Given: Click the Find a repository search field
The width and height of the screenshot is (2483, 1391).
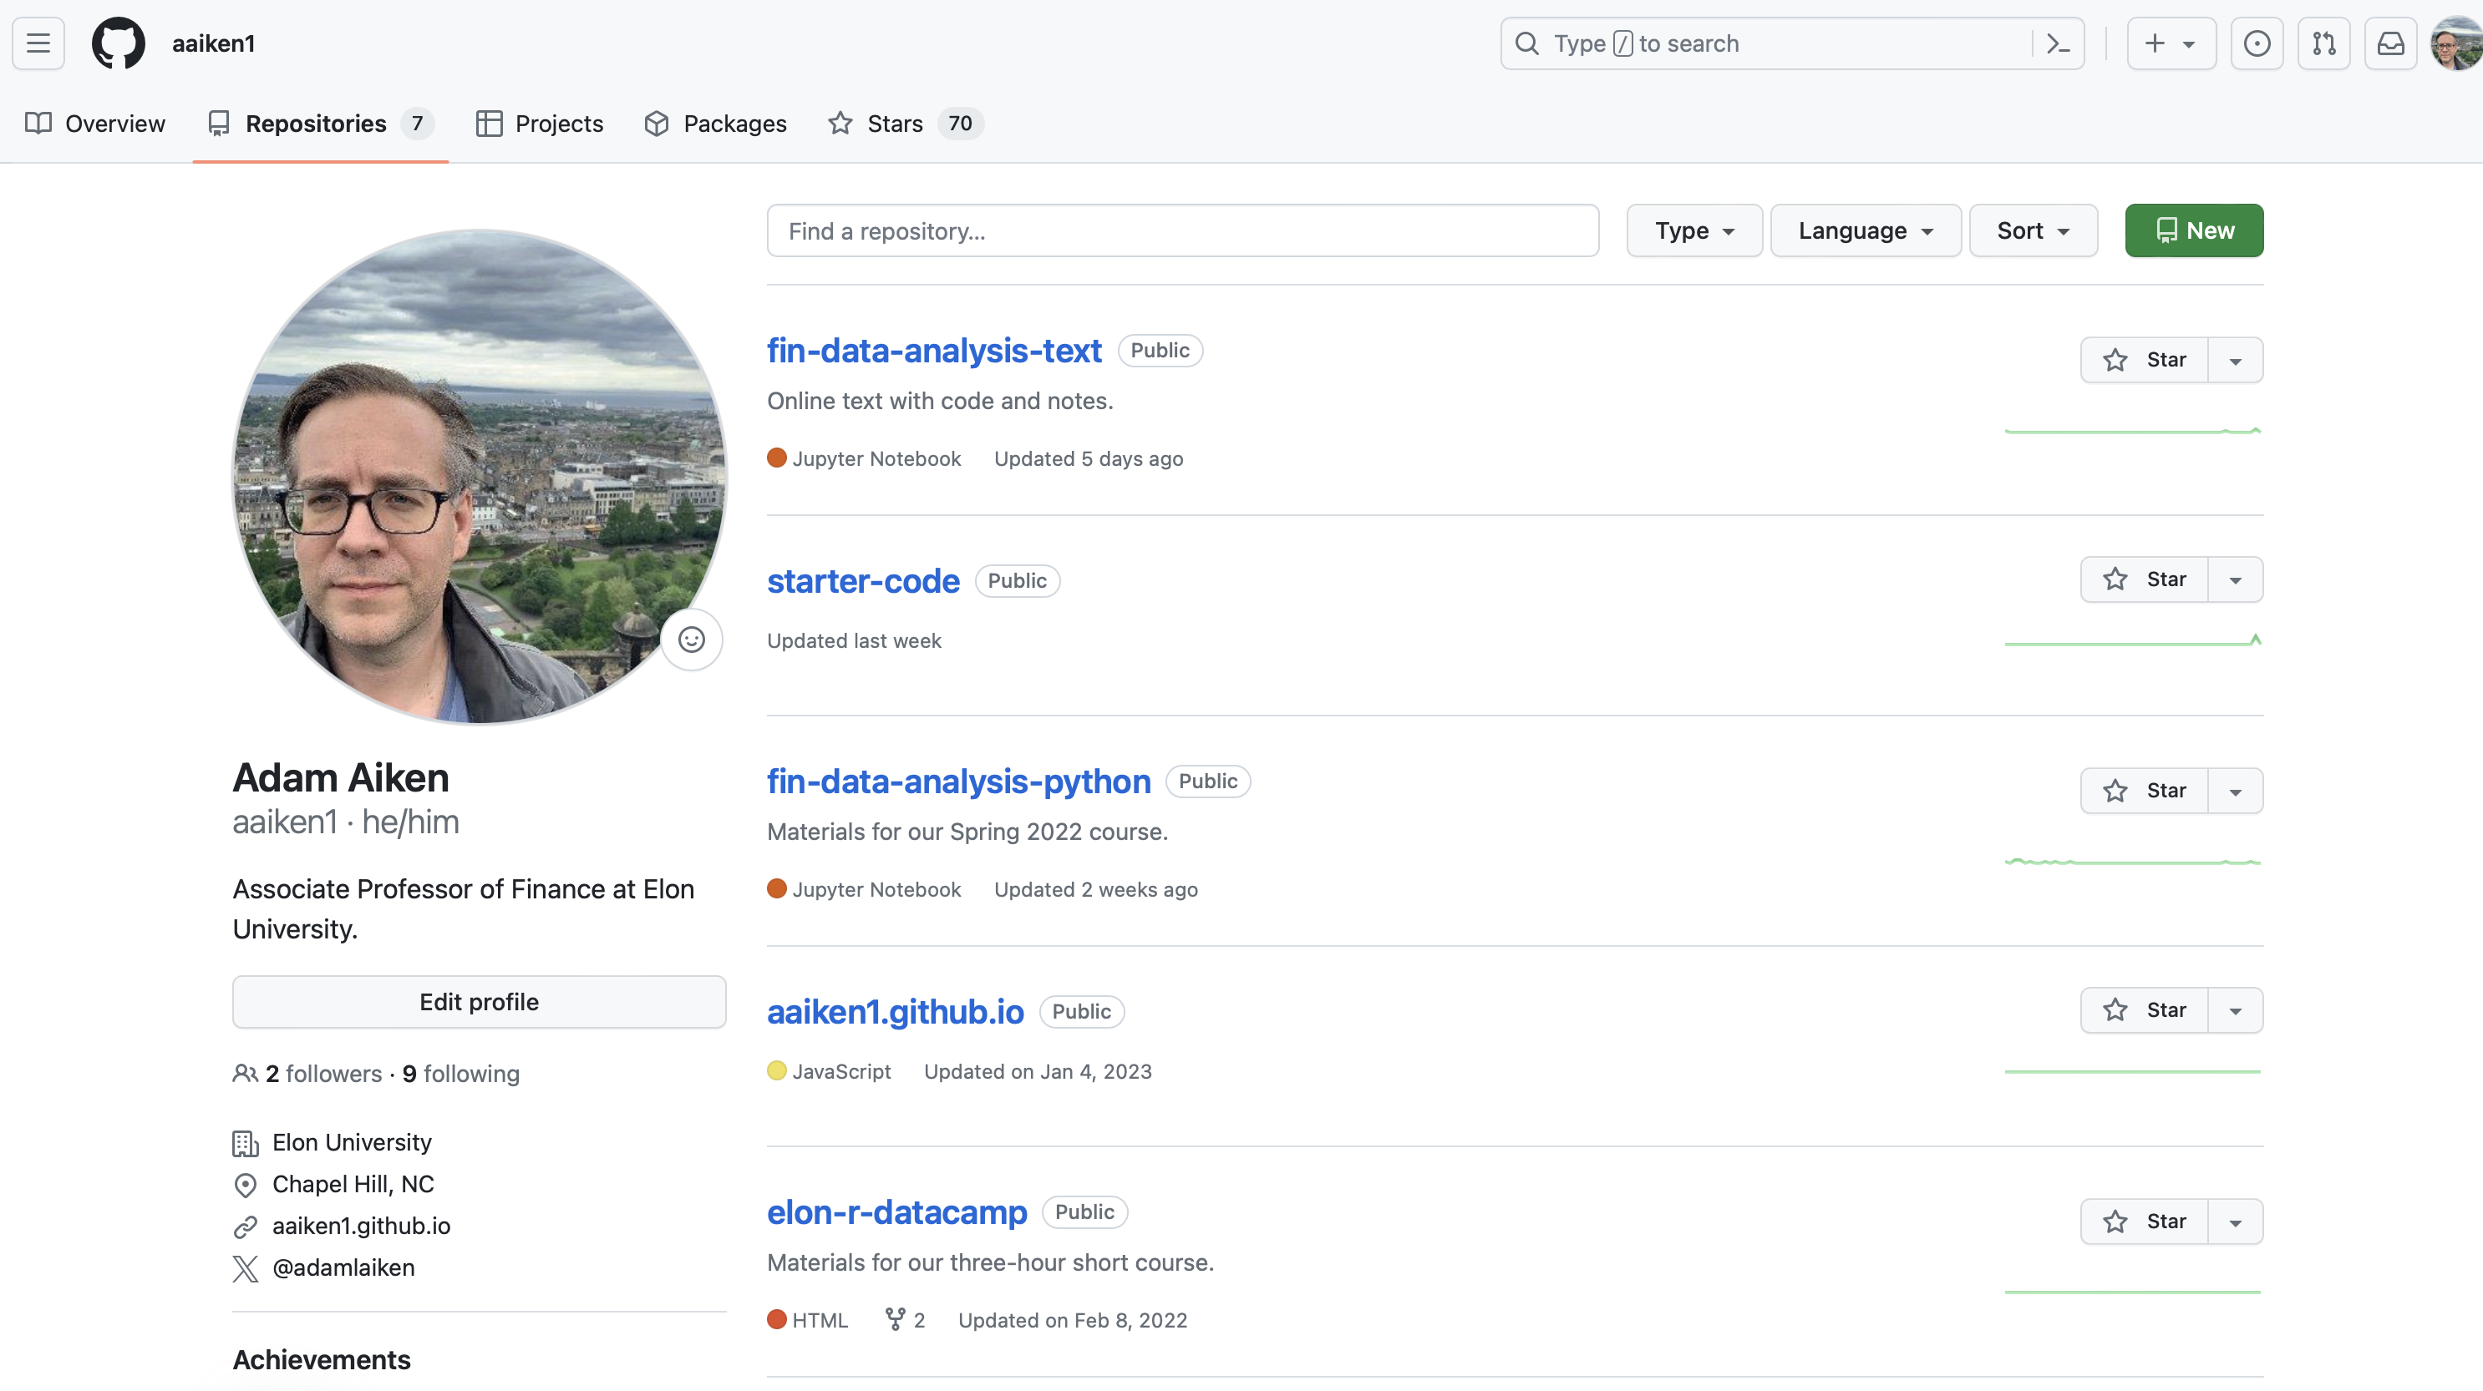Looking at the screenshot, I should coord(1183,230).
